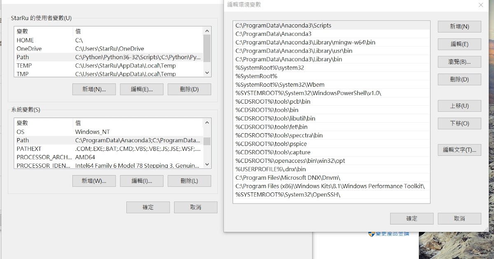Viewport: 494px width, 259px height.
Task: Cancel edit dialog with 取消
Action: pyautogui.click(x=459, y=218)
